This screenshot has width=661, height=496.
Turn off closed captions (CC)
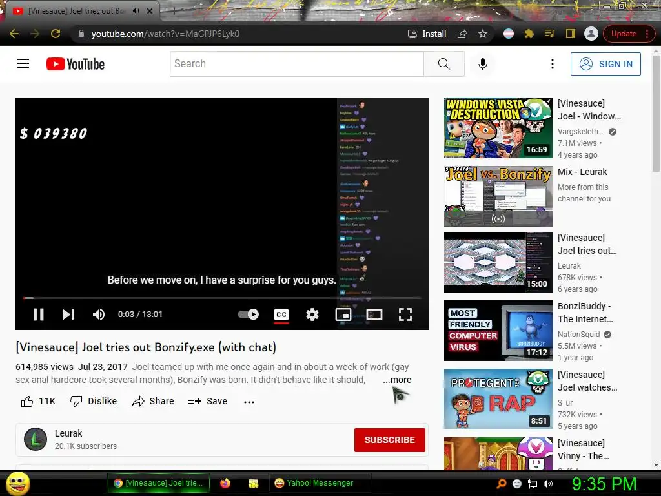tap(281, 315)
